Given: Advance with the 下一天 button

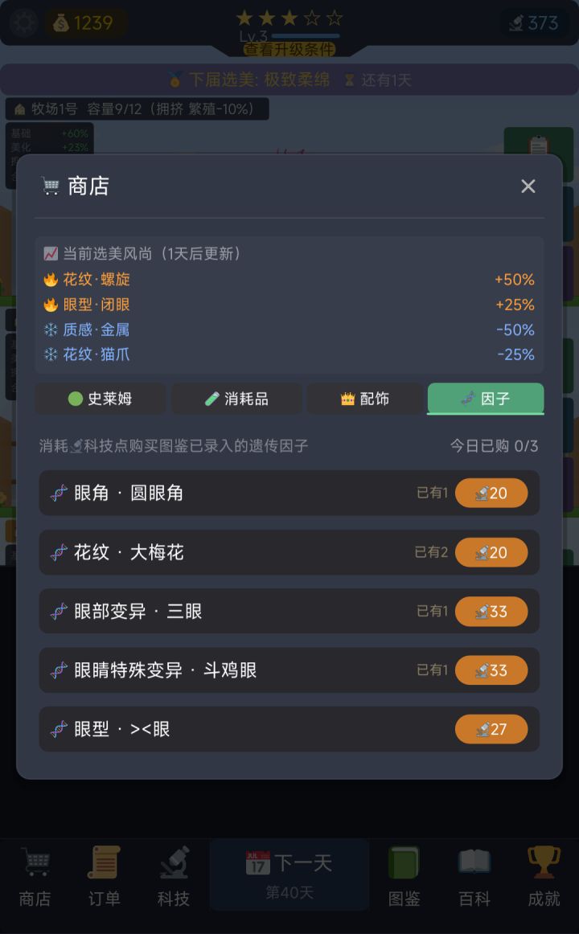Looking at the screenshot, I should coord(289,875).
